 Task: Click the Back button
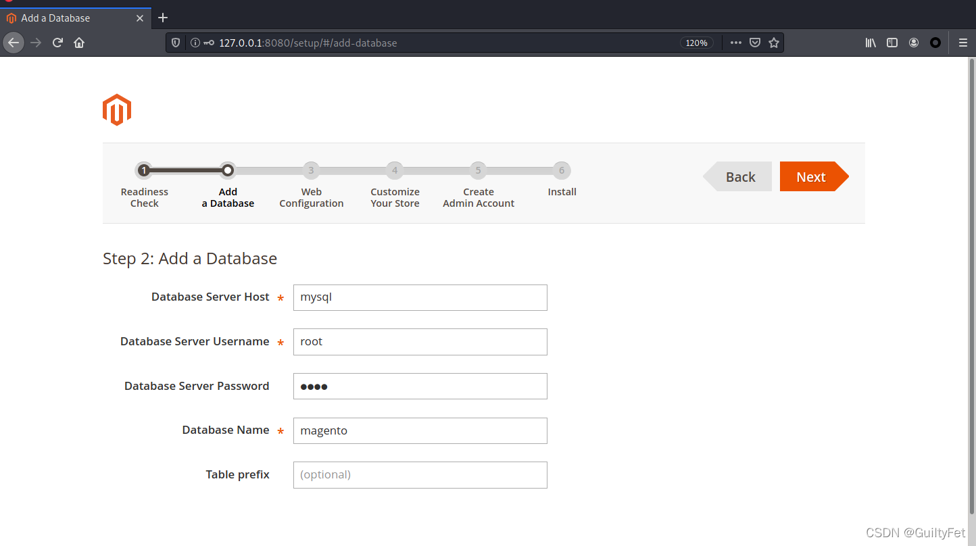point(740,176)
